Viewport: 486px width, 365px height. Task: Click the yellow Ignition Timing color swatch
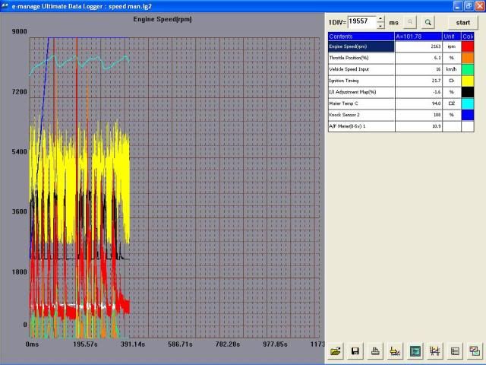tap(468, 81)
